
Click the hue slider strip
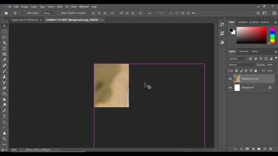pos(272,36)
